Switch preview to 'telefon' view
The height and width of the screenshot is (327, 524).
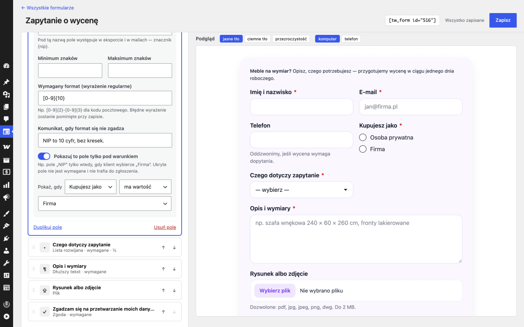click(351, 39)
